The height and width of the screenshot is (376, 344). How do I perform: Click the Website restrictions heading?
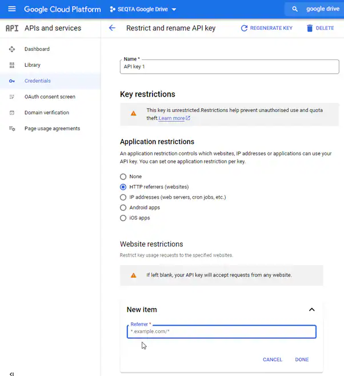coord(151,244)
